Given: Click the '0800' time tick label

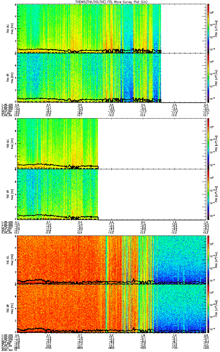Looking at the screenshot, I should [80, 348].
